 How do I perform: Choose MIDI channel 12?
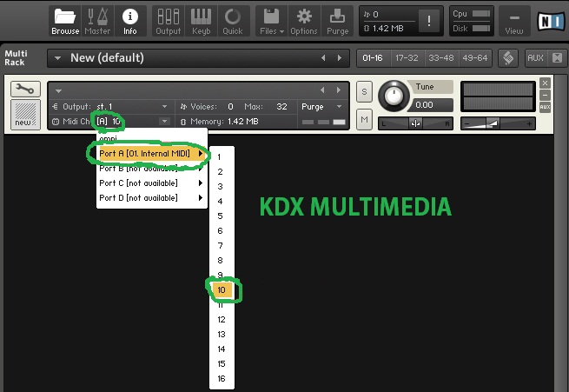(222, 320)
